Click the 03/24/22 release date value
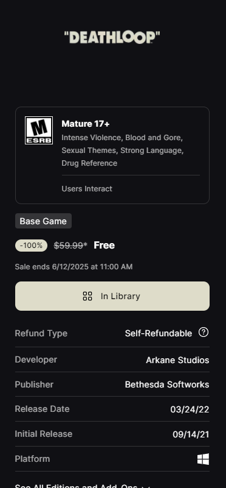 coord(190,409)
